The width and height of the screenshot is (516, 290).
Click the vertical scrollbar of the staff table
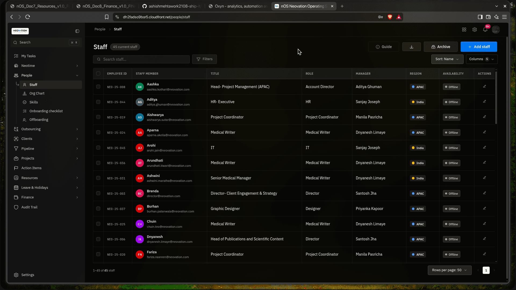496,98
